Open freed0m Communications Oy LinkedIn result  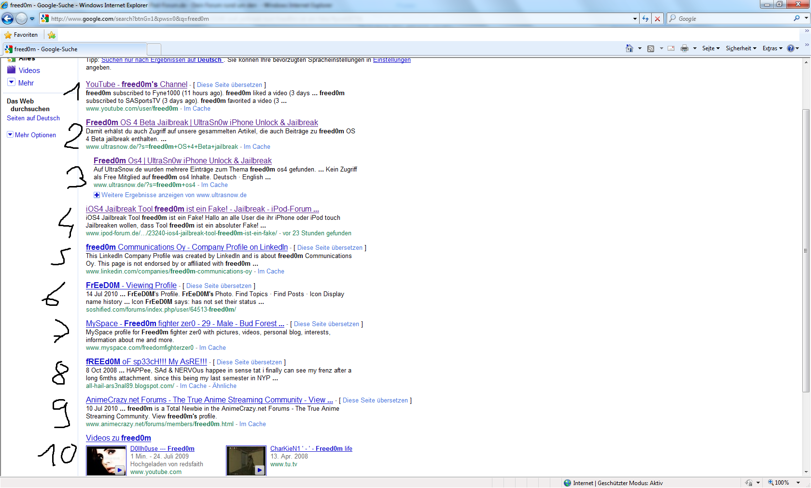click(x=187, y=247)
